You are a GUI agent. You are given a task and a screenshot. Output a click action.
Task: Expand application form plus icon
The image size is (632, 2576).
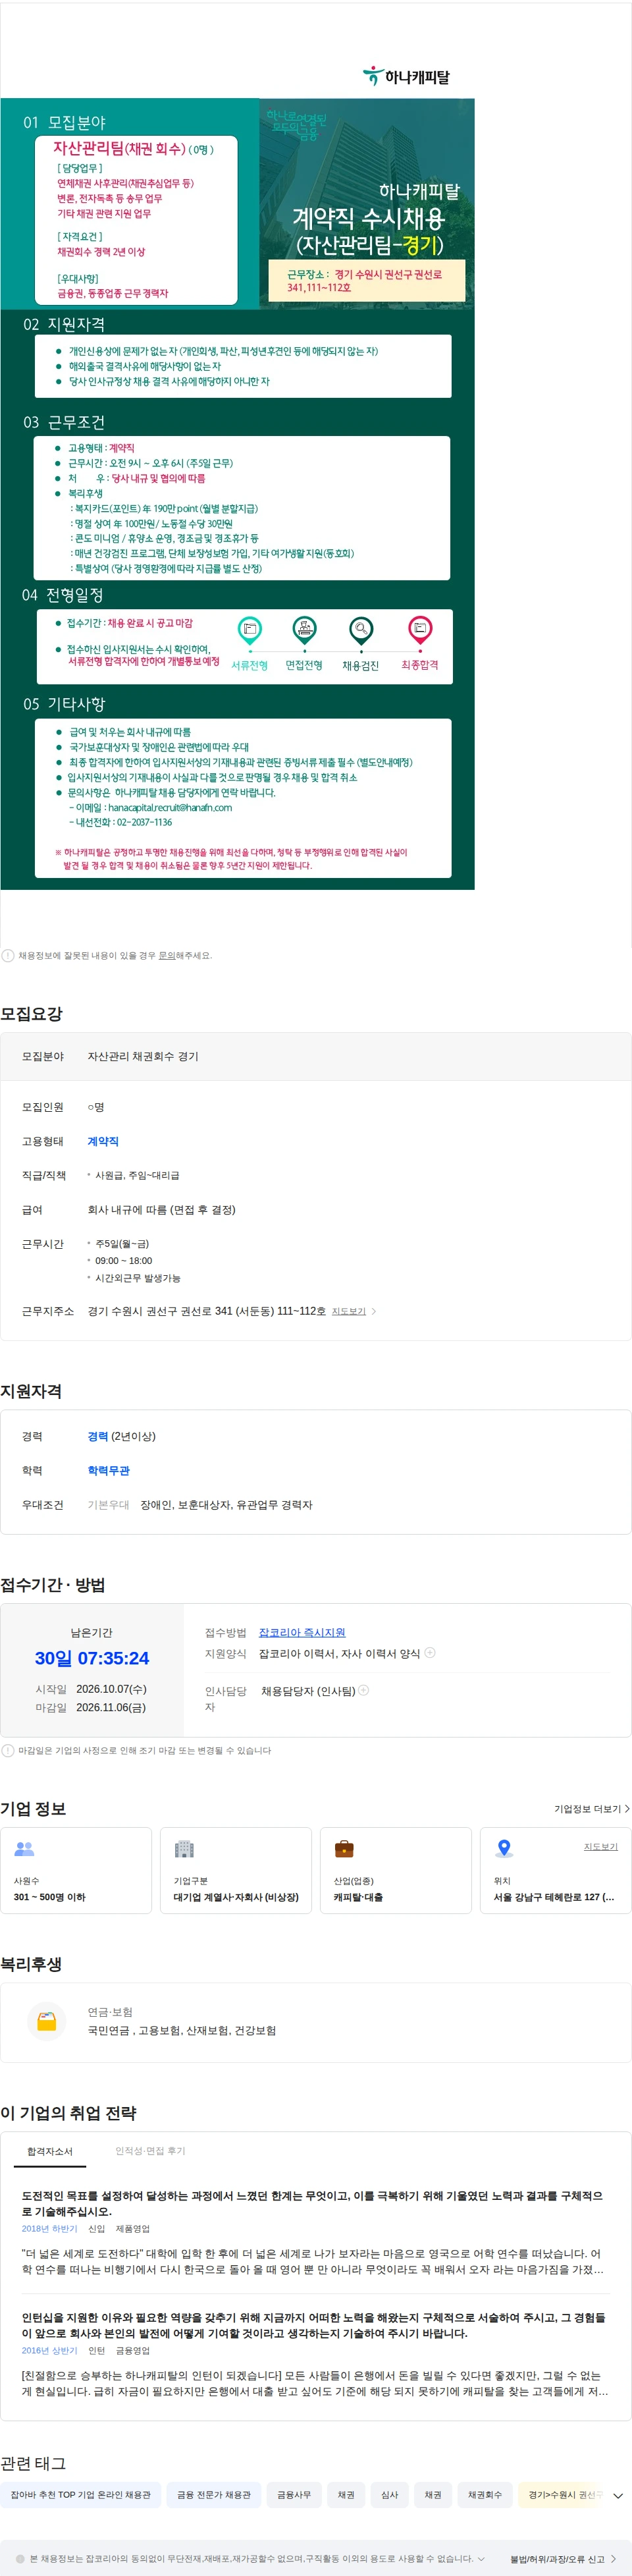pos(430,1653)
